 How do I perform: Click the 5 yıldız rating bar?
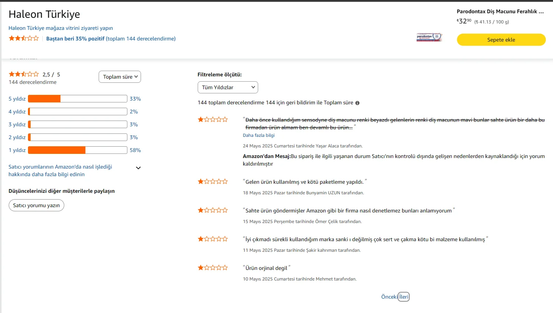pos(77,99)
